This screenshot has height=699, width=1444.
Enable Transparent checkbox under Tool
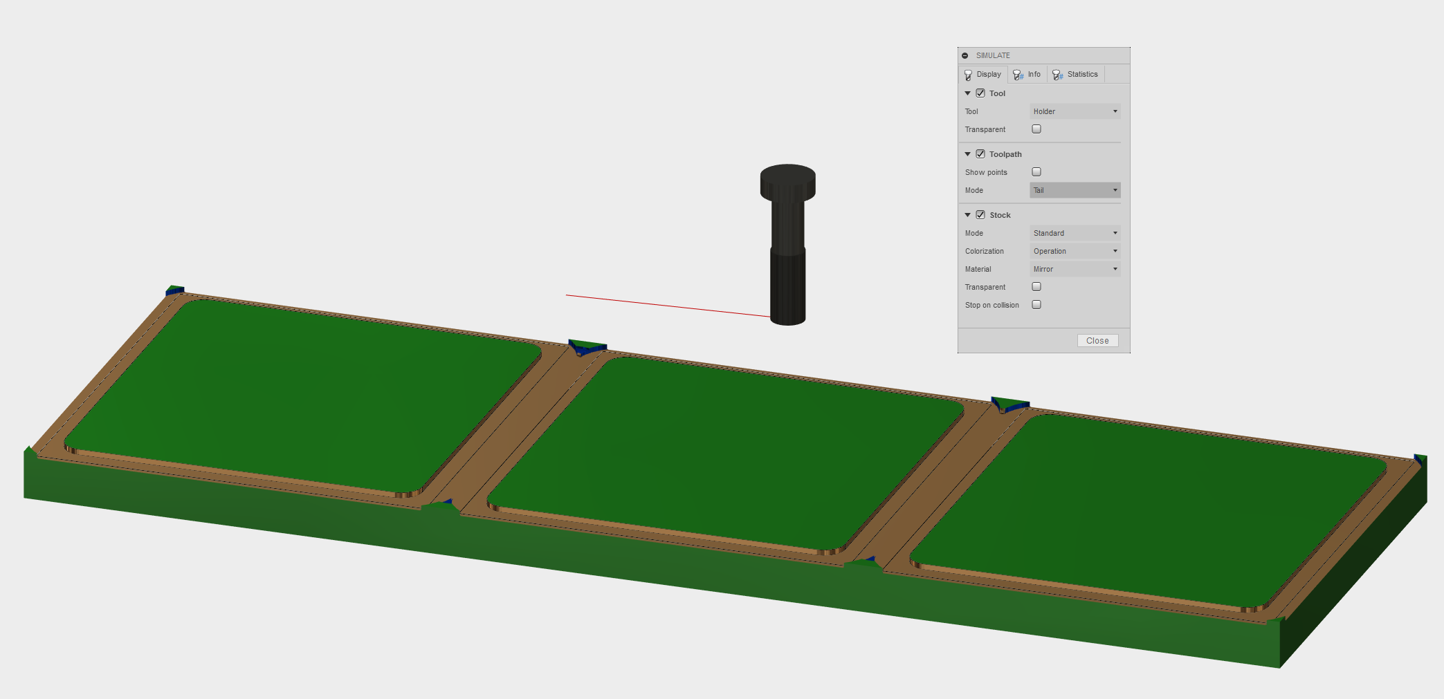click(x=1036, y=129)
